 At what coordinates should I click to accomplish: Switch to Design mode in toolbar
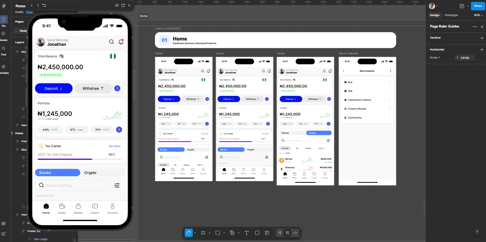(287, 233)
